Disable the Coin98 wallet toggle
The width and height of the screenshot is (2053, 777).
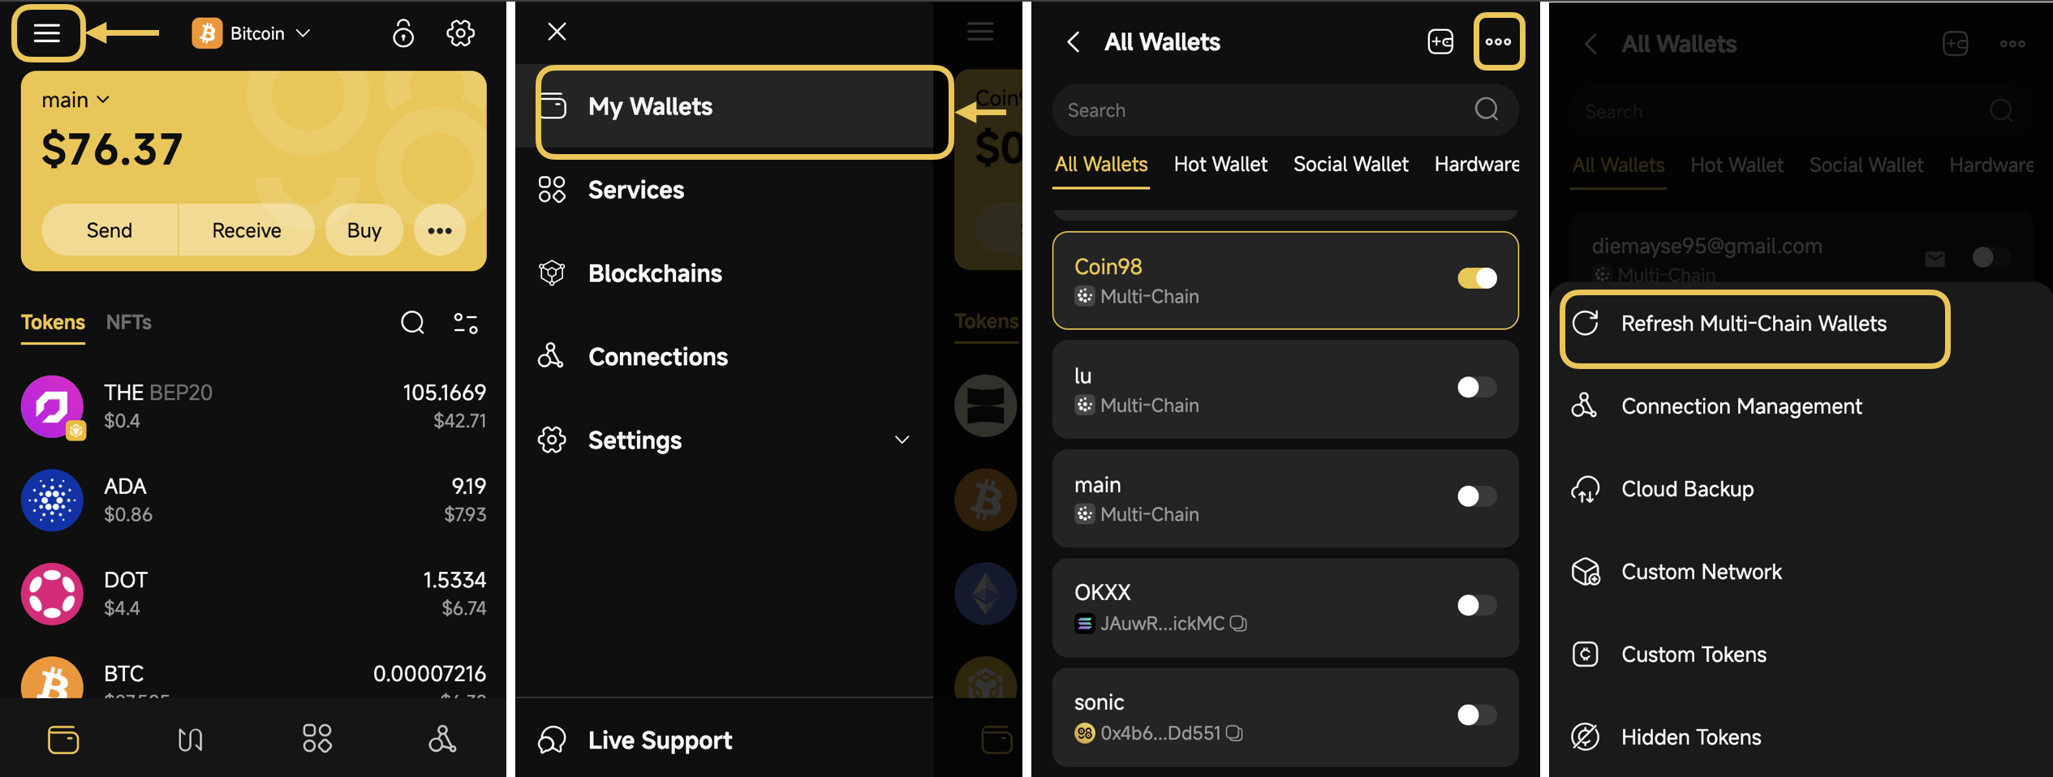1476,278
